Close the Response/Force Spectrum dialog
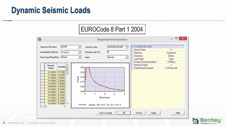Image resolution: width=225 pixels, height=126 pixels. pyautogui.click(x=183, y=38)
